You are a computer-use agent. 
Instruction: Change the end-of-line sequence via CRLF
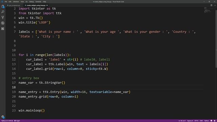point(201,121)
